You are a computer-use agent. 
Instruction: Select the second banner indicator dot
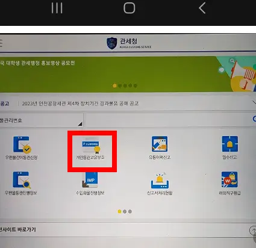pyautogui.click(x=120, y=86)
